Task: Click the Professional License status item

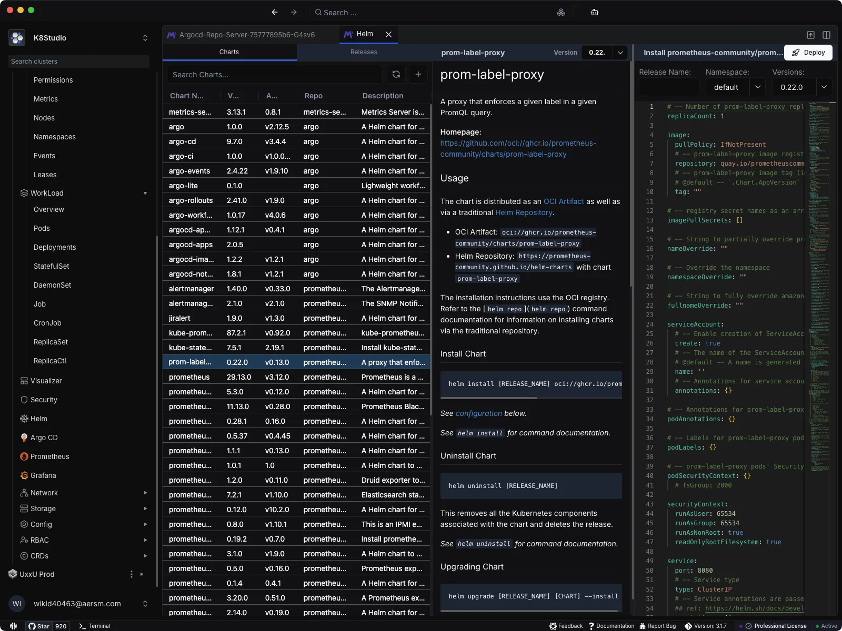Action: (776, 626)
